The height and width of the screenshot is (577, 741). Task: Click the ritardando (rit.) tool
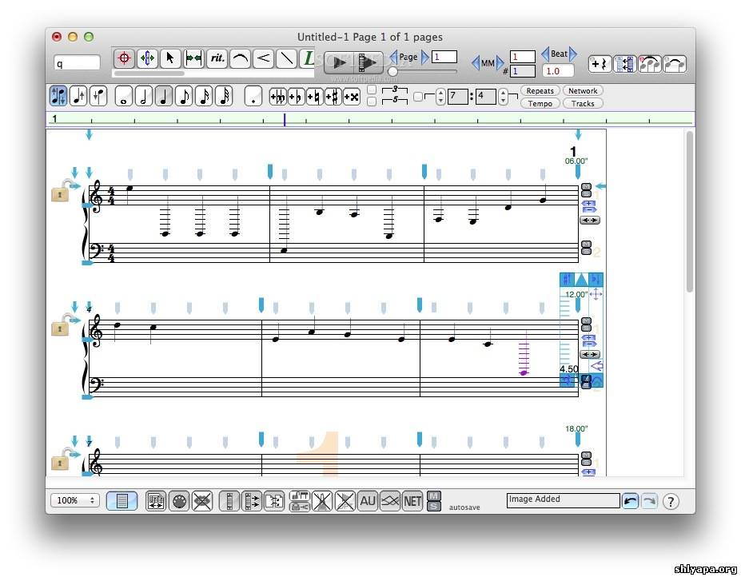click(x=217, y=58)
